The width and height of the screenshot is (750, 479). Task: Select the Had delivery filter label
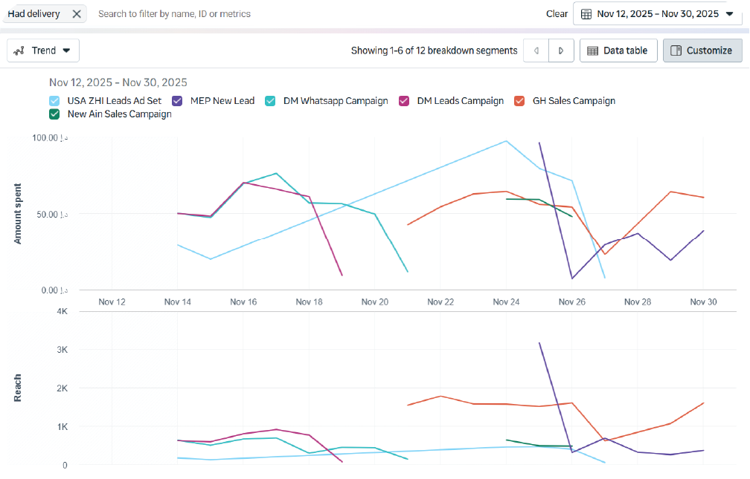coord(34,14)
